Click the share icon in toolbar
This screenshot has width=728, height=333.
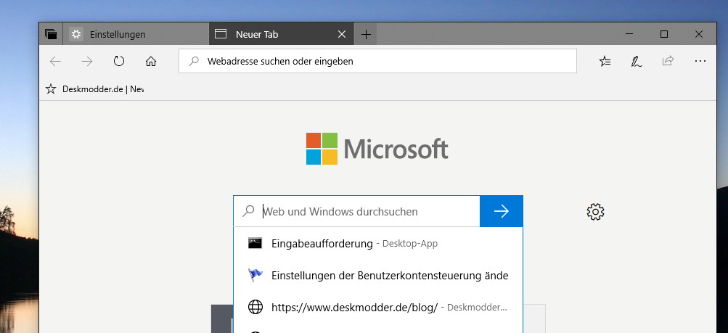coord(668,61)
